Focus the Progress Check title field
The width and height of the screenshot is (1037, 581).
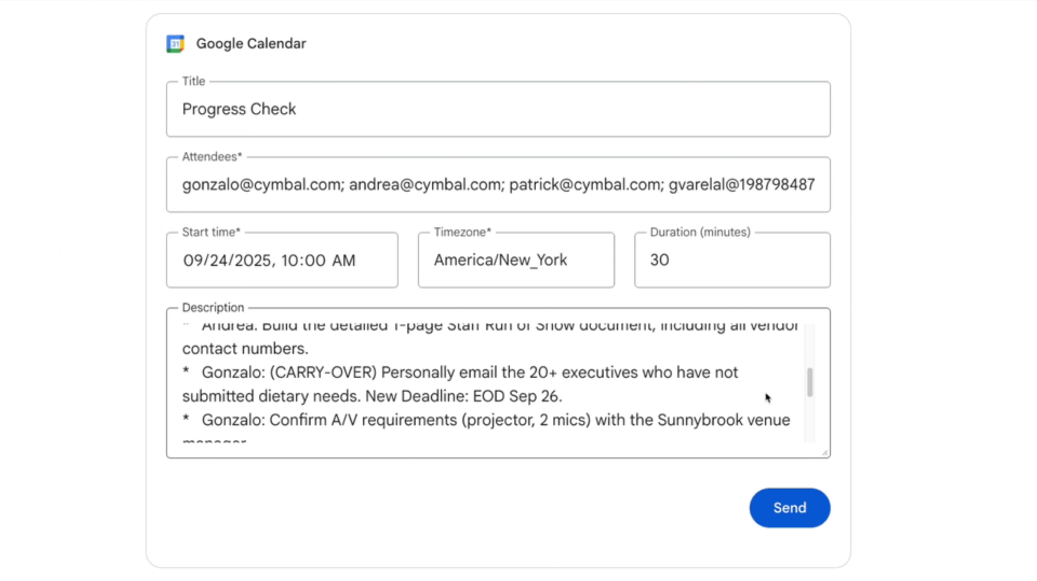coord(498,109)
